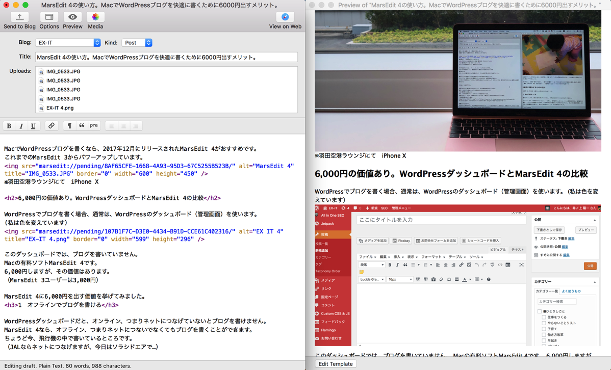Click メディアを追加 button in WordPress screenshot
The height and width of the screenshot is (370, 611).
pos(372,241)
